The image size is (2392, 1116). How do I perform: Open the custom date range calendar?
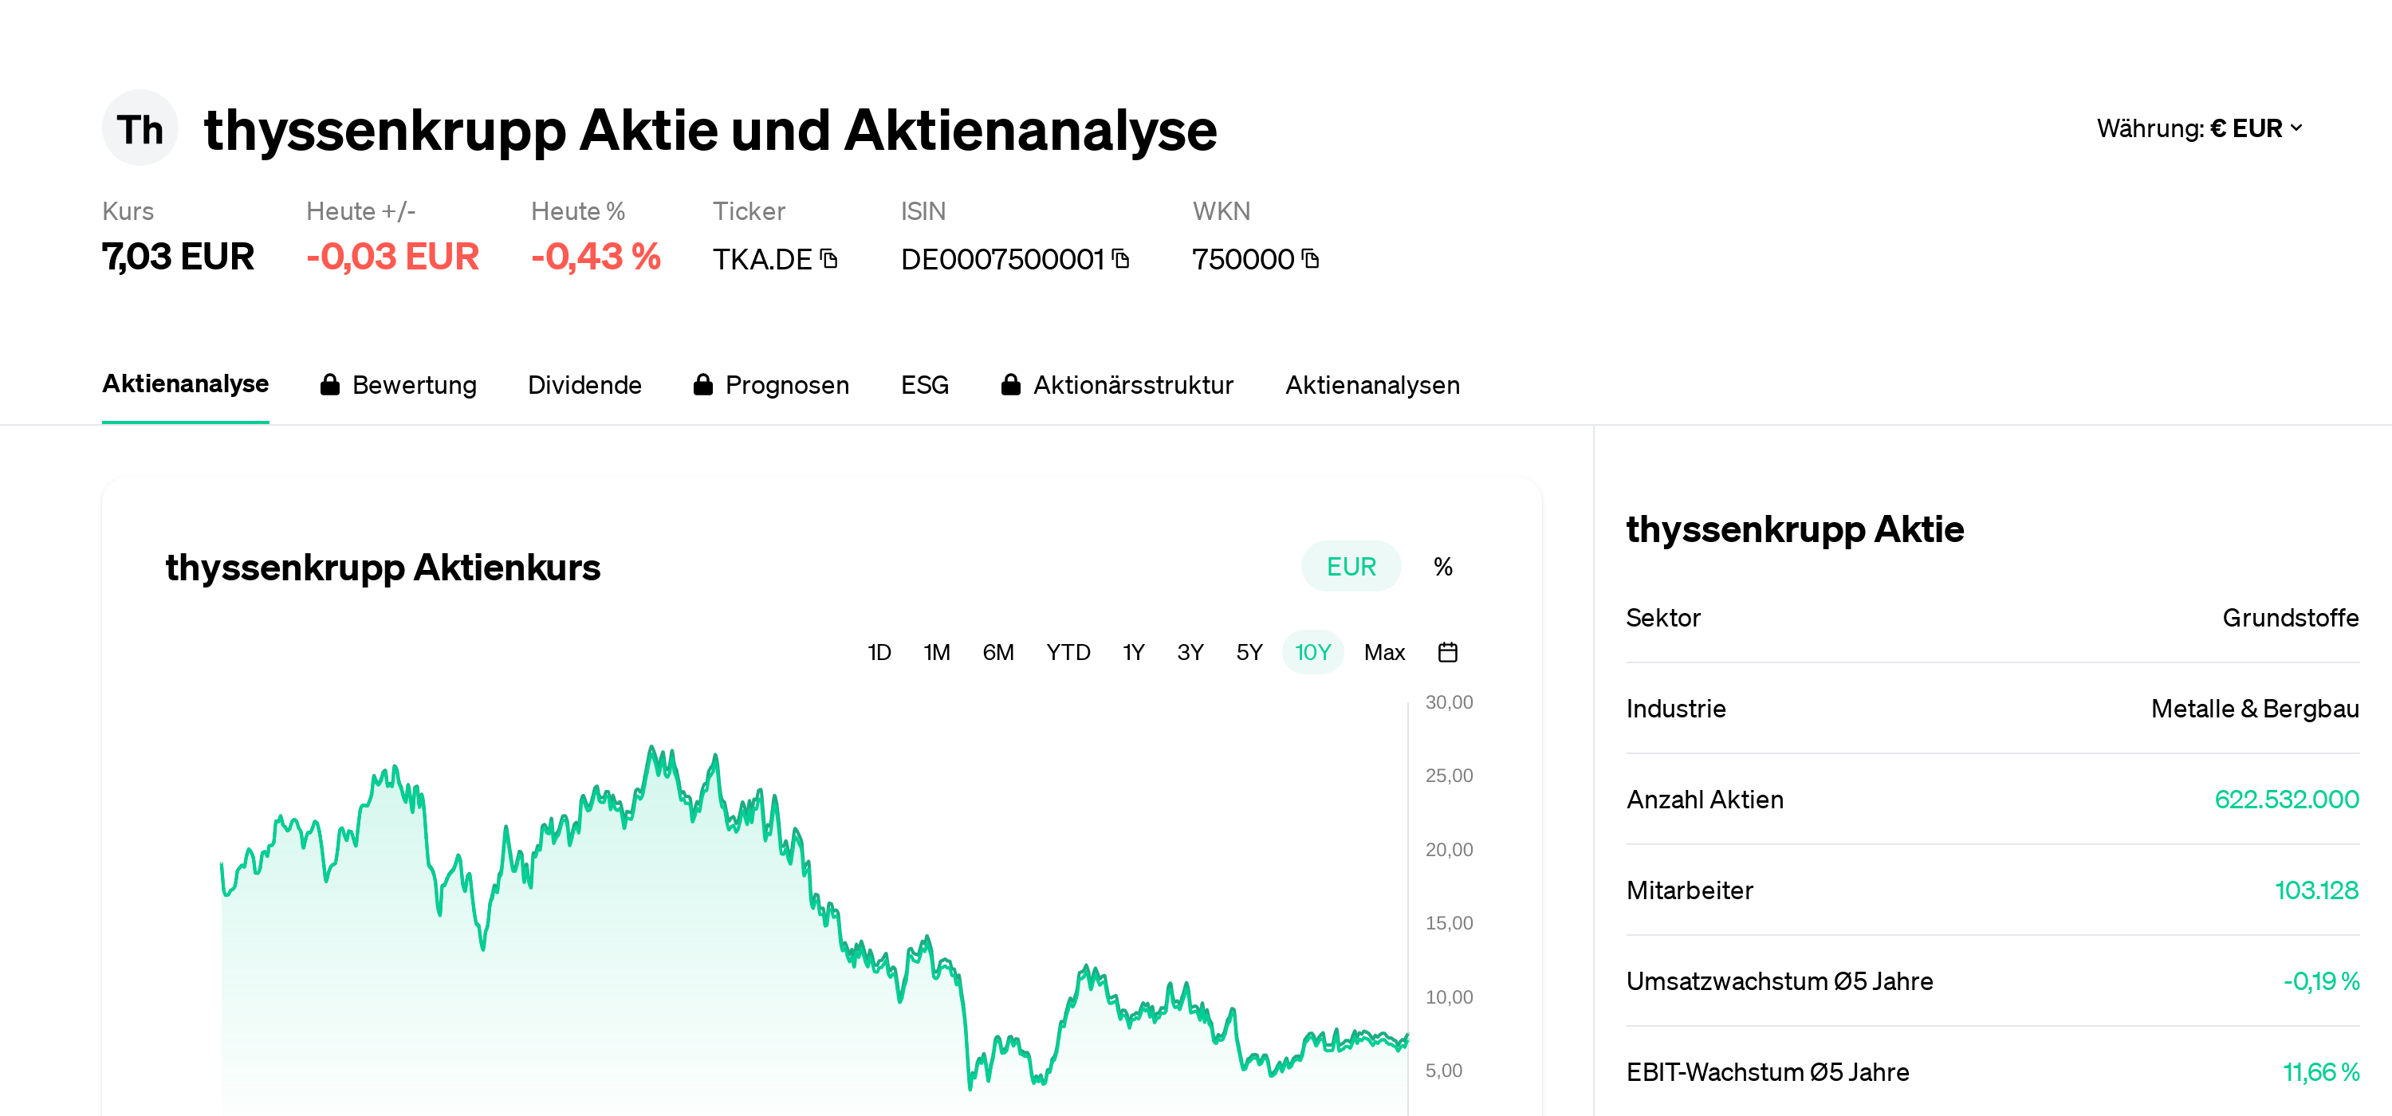(x=1448, y=653)
